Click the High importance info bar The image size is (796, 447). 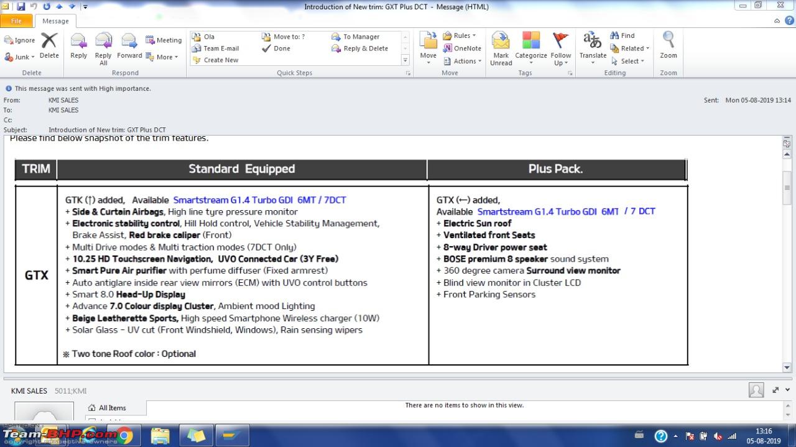[78, 88]
